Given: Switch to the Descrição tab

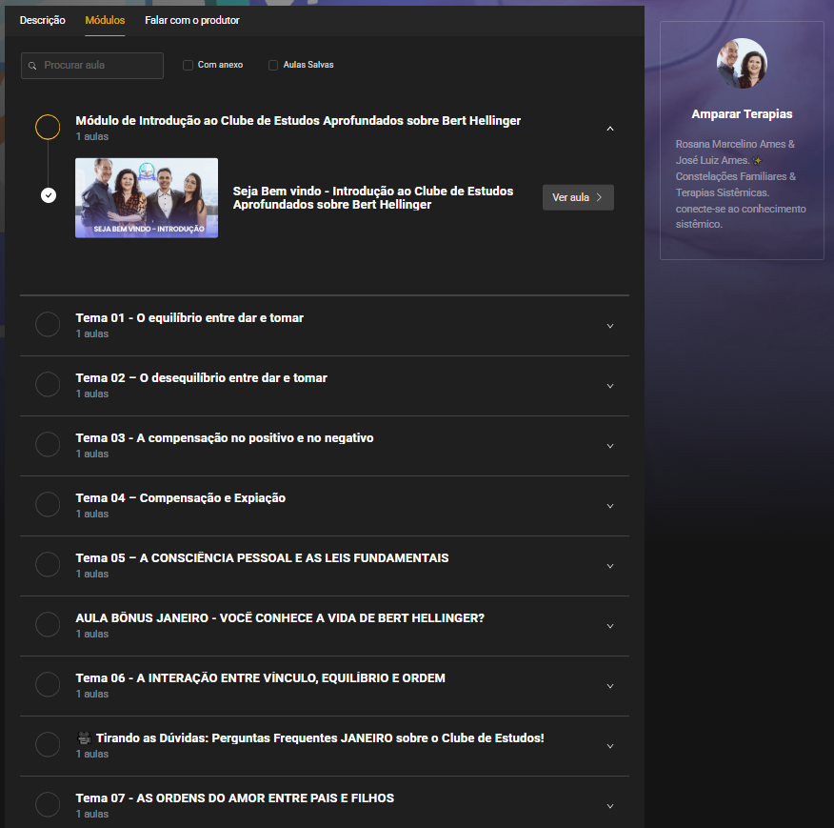Looking at the screenshot, I should (x=43, y=20).
